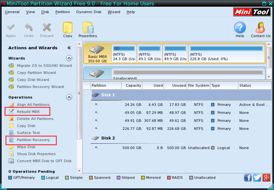274x190 pixels.
Task: Select the Disk 2 row in the list
Action: 177,138
